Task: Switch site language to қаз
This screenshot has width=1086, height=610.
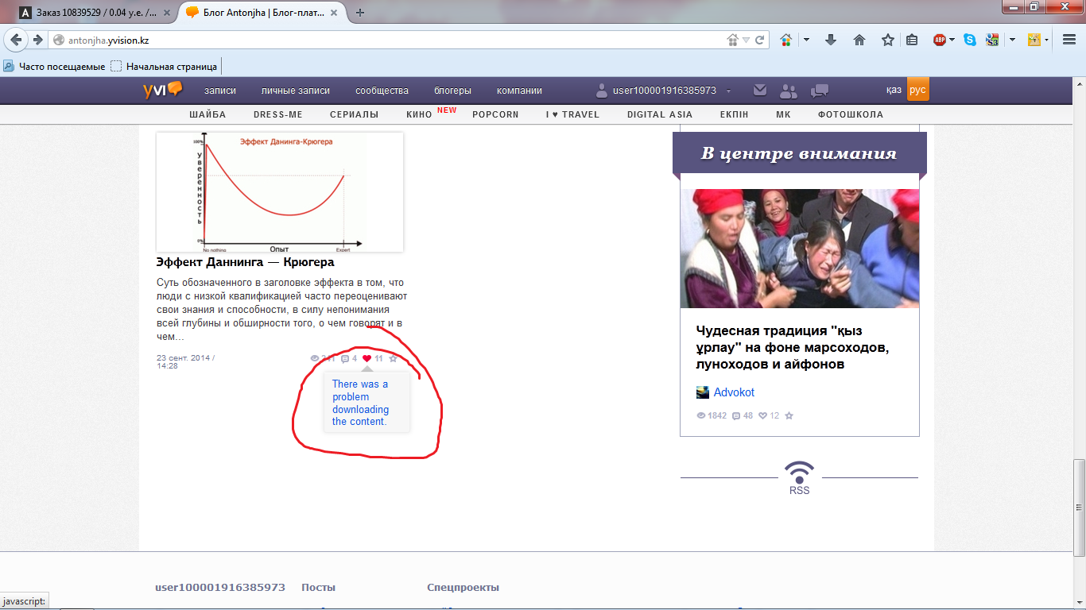Action: pyautogui.click(x=894, y=91)
